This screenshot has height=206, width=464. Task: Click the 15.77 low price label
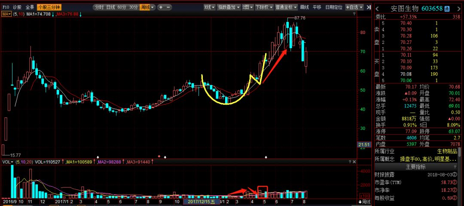pyautogui.click(x=16, y=155)
